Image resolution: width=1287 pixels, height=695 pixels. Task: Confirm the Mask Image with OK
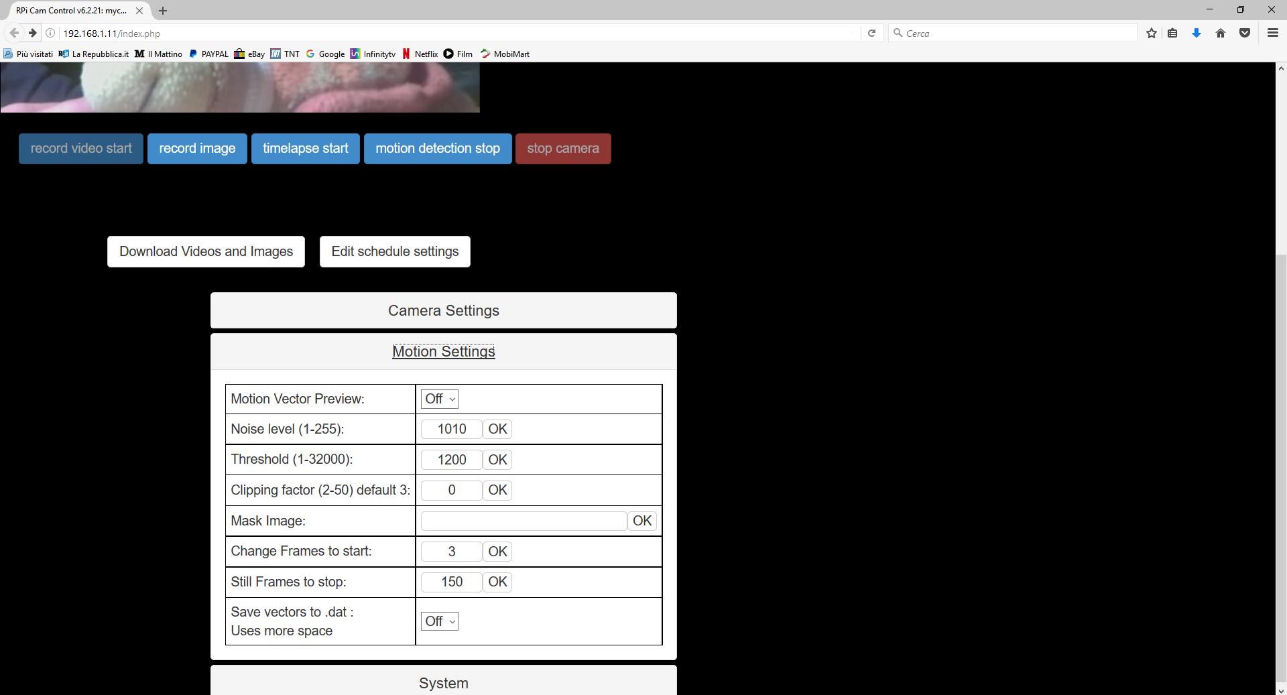point(642,521)
